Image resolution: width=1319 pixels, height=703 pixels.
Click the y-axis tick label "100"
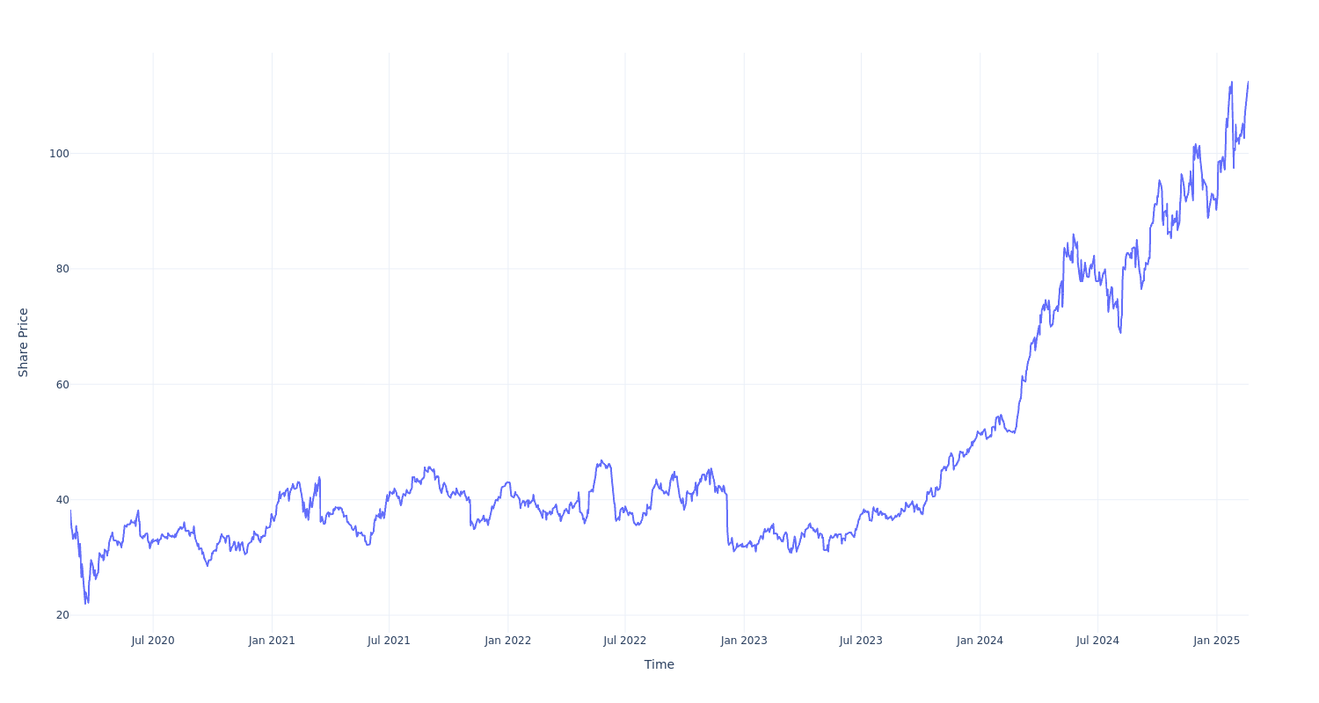[59, 153]
